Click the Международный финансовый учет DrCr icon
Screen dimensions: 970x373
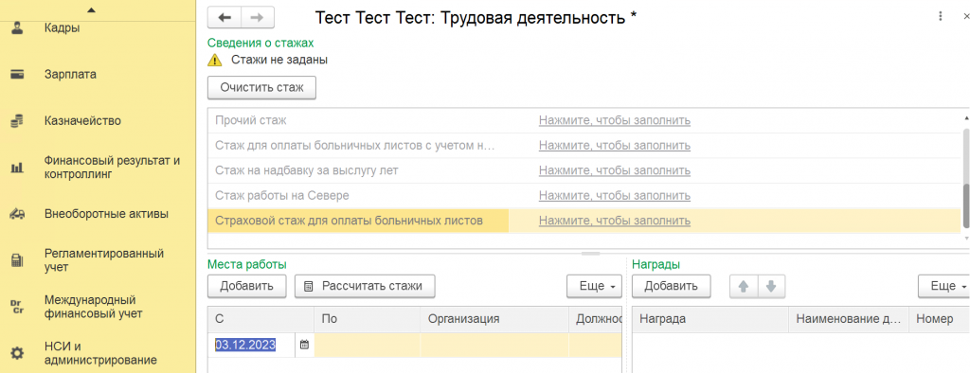click(x=18, y=308)
